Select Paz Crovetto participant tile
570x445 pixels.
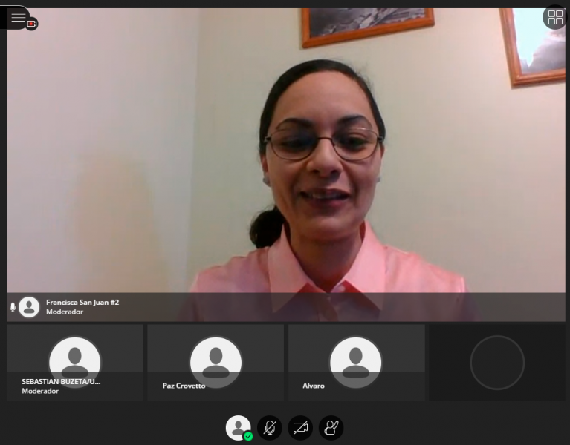pos(216,363)
